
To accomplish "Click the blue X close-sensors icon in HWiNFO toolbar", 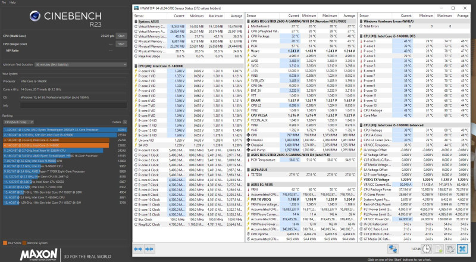I will click(462, 249).
